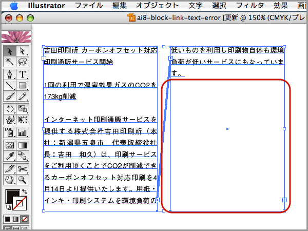Viewport: 308px width, 231px height.
Task: Open the 選択 menu
Action: (x=219, y=6)
